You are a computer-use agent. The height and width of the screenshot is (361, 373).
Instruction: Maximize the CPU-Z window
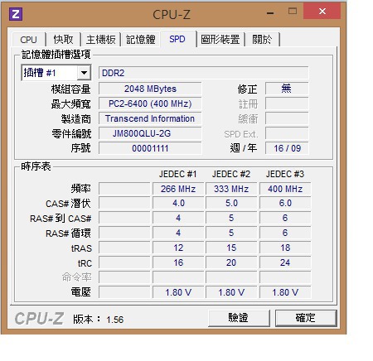pyautogui.click(x=293, y=12)
